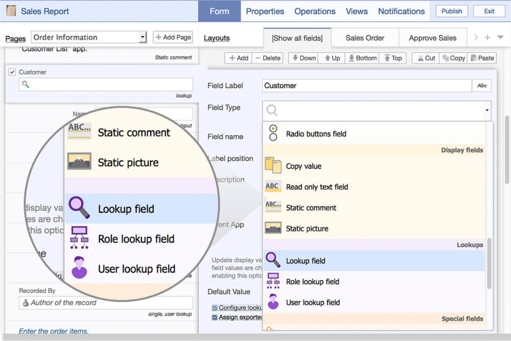Screen dimensions: 511x341
Task: Toggle the Customer field checkbox
Action: click(x=12, y=72)
